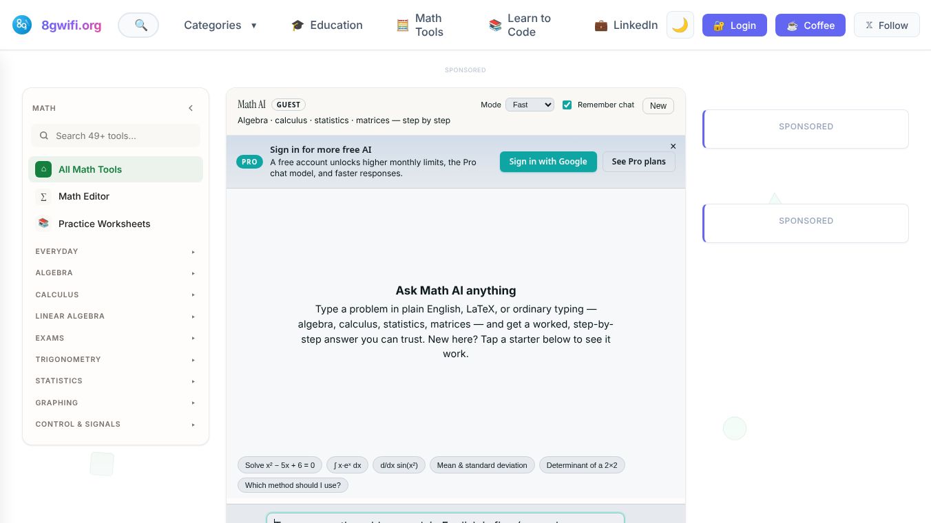
Task: Click the Math Editor sigma icon
Action: tap(43, 196)
